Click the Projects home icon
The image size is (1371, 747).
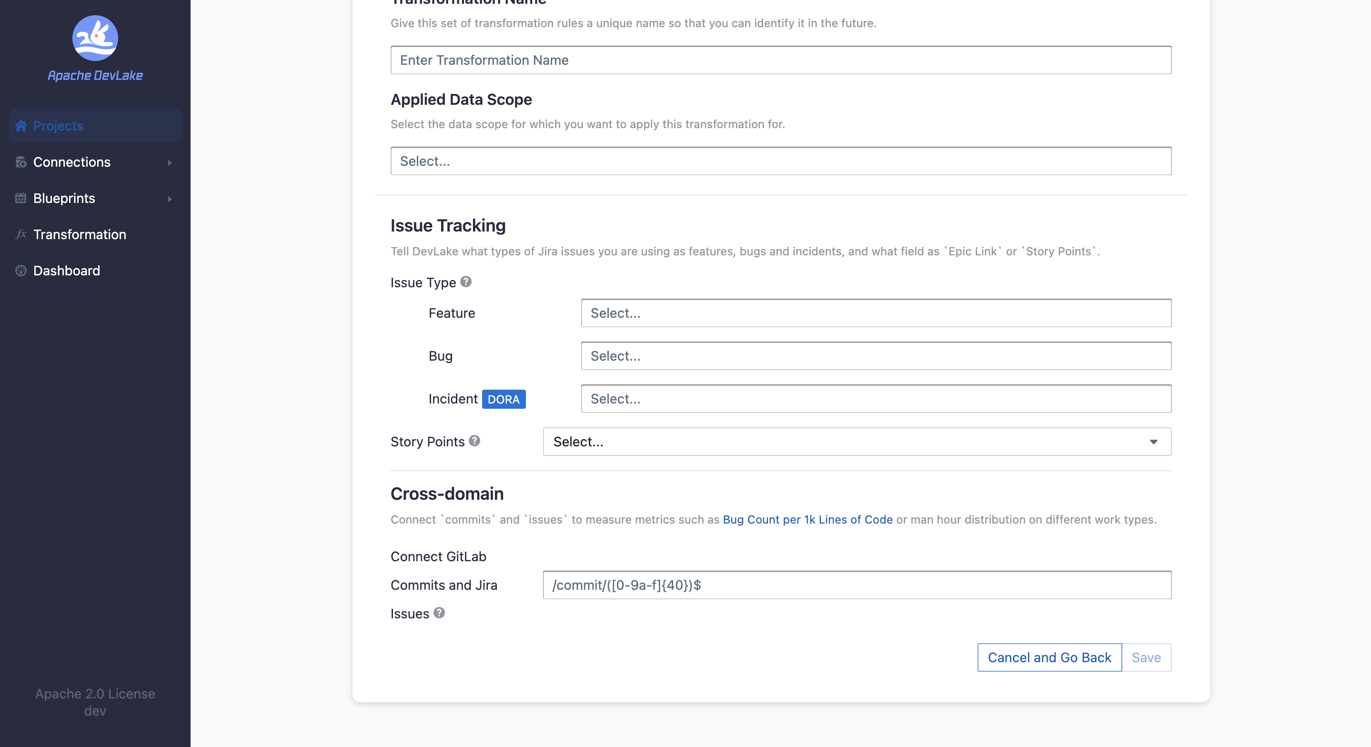coord(21,126)
